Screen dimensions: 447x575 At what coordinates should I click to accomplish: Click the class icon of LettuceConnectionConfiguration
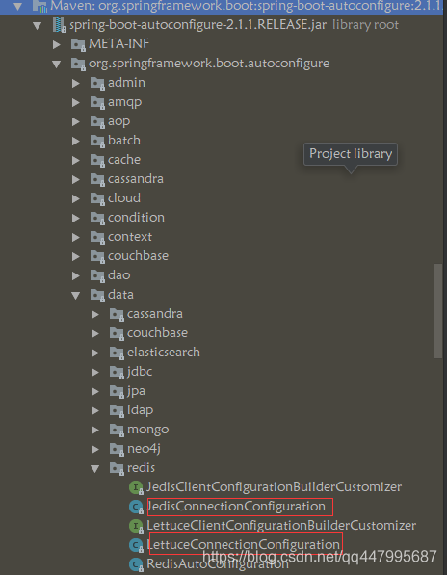pos(136,545)
